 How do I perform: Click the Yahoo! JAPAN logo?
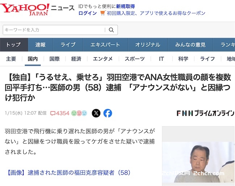coord(25,9)
